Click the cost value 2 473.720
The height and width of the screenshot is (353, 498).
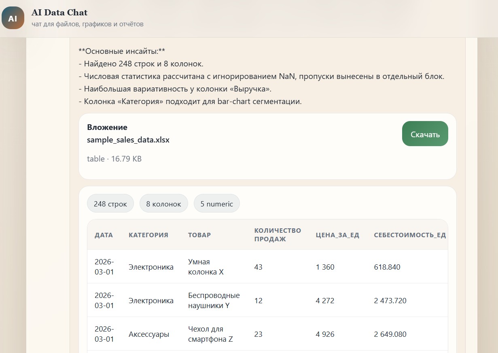point(390,301)
